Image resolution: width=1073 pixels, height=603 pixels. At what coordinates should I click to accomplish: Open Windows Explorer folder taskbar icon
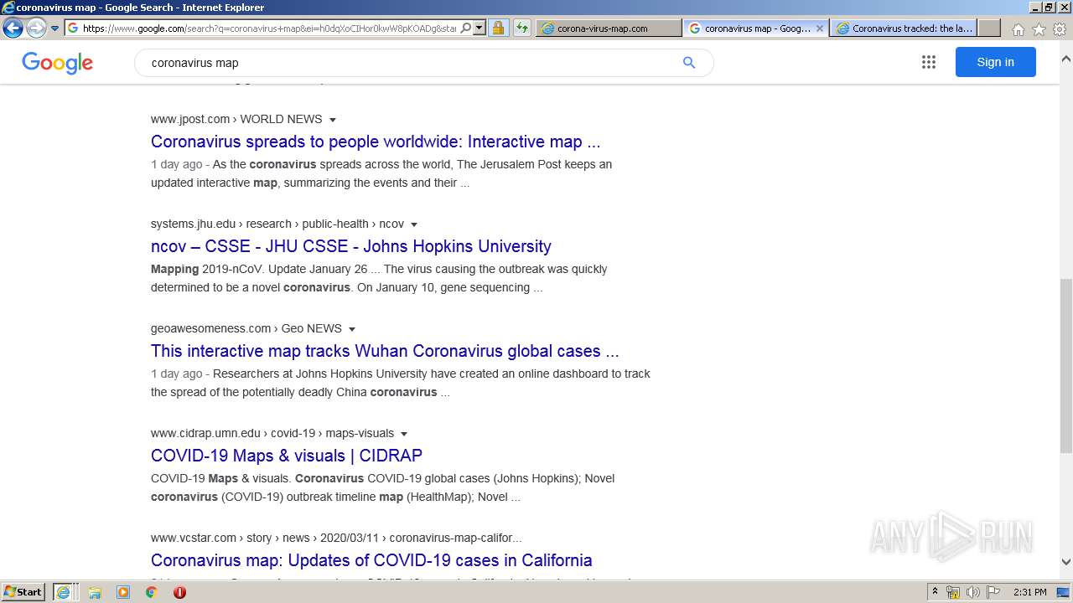tap(95, 592)
